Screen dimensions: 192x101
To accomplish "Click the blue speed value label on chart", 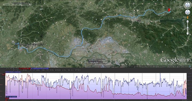I will coord(11,97).
